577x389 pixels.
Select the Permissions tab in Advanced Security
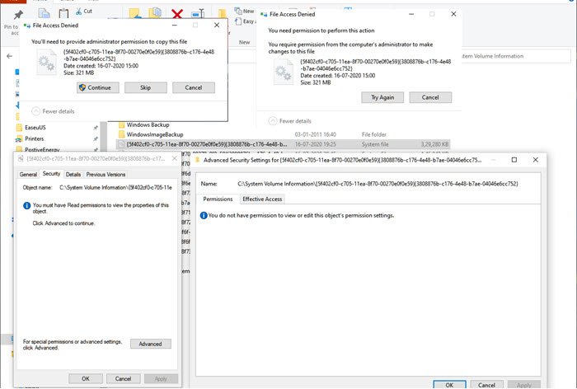(x=218, y=199)
